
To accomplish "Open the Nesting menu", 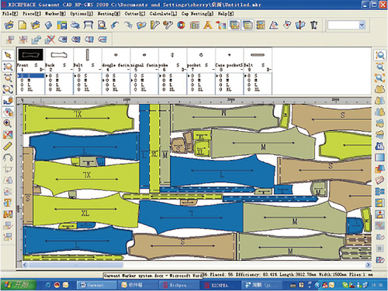I will pos(109,14).
